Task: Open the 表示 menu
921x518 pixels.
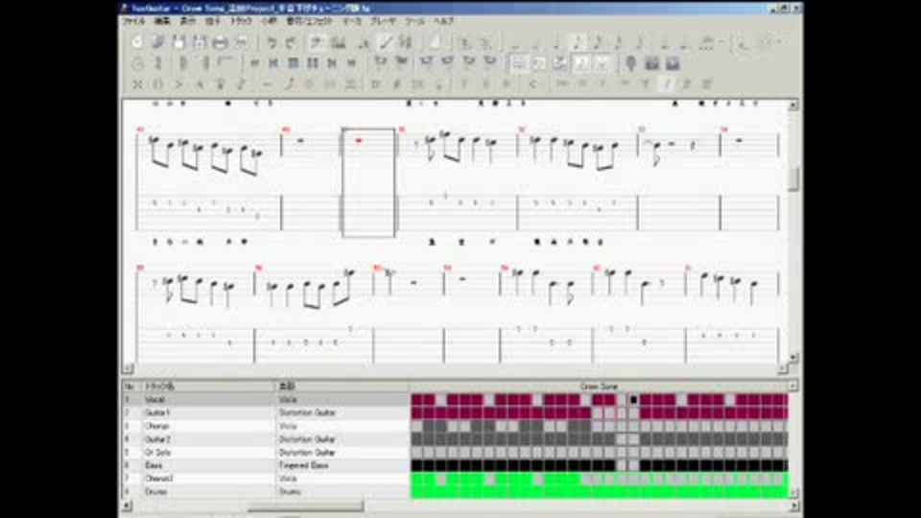Action: point(187,21)
